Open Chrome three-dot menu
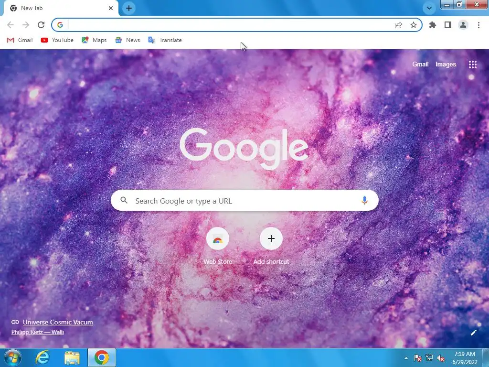This screenshot has width=489, height=367. tap(478, 25)
